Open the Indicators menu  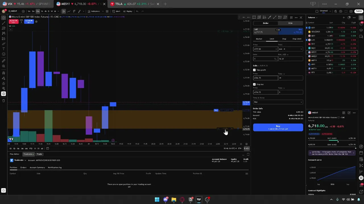(x=94, y=11)
